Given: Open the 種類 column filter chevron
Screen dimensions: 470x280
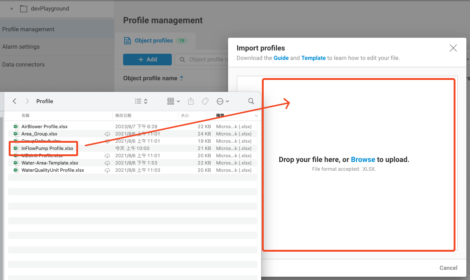Looking at the screenshot, I should [256, 115].
